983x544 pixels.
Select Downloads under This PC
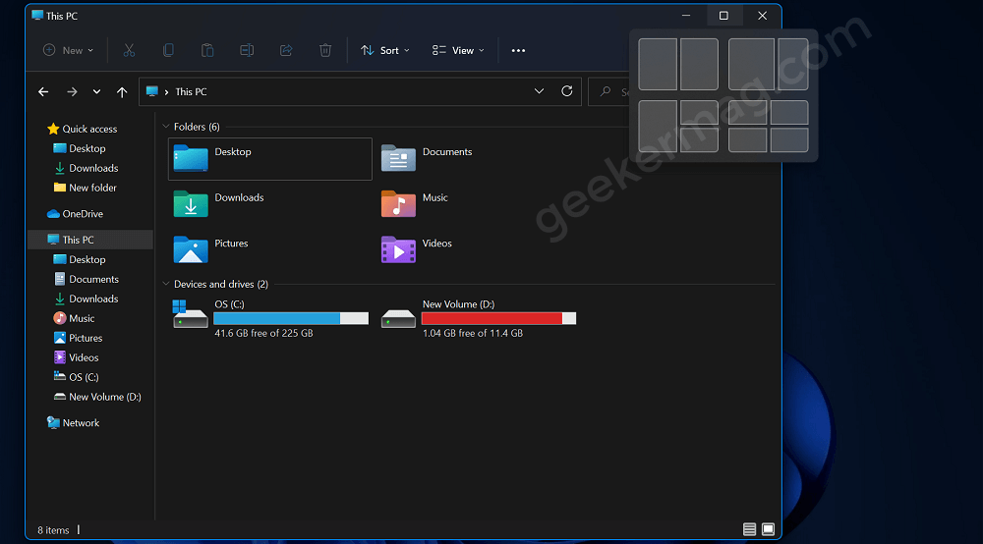(x=86, y=299)
